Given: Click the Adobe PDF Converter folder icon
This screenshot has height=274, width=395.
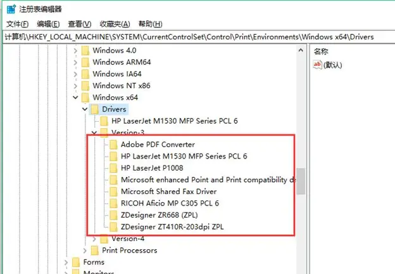Looking at the screenshot, I should coord(113,145).
